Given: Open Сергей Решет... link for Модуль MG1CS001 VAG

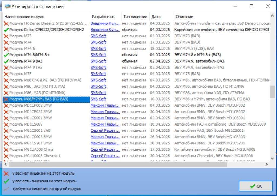Looking at the screenshot, I should [x=105, y=130].
